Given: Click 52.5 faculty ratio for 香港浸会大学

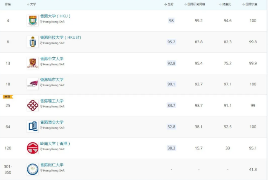Looking at the screenshot, I should [x=228, y=127].
